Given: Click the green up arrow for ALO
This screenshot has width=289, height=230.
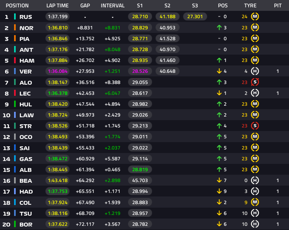Looking at the screenshot, I should (x=219, y=82).
